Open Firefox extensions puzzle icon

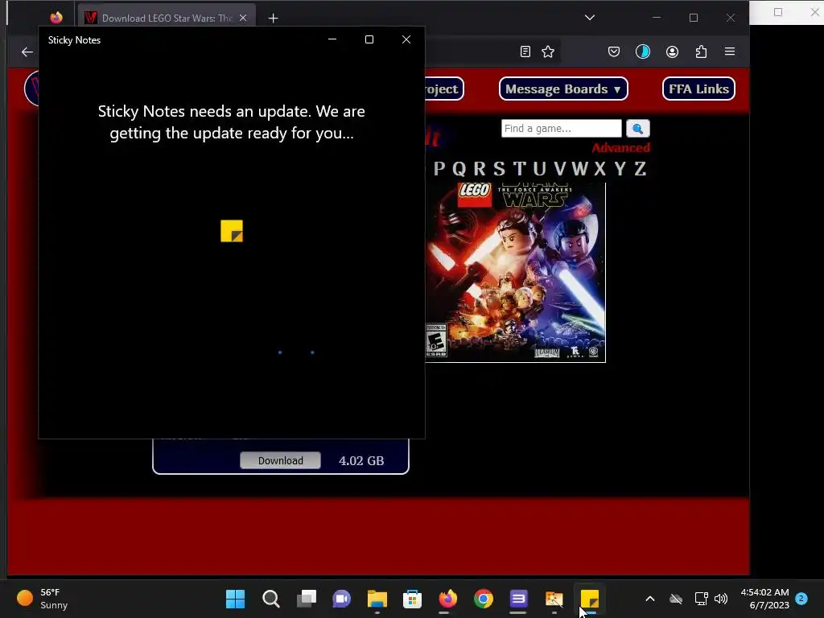(x=701, y=51)
